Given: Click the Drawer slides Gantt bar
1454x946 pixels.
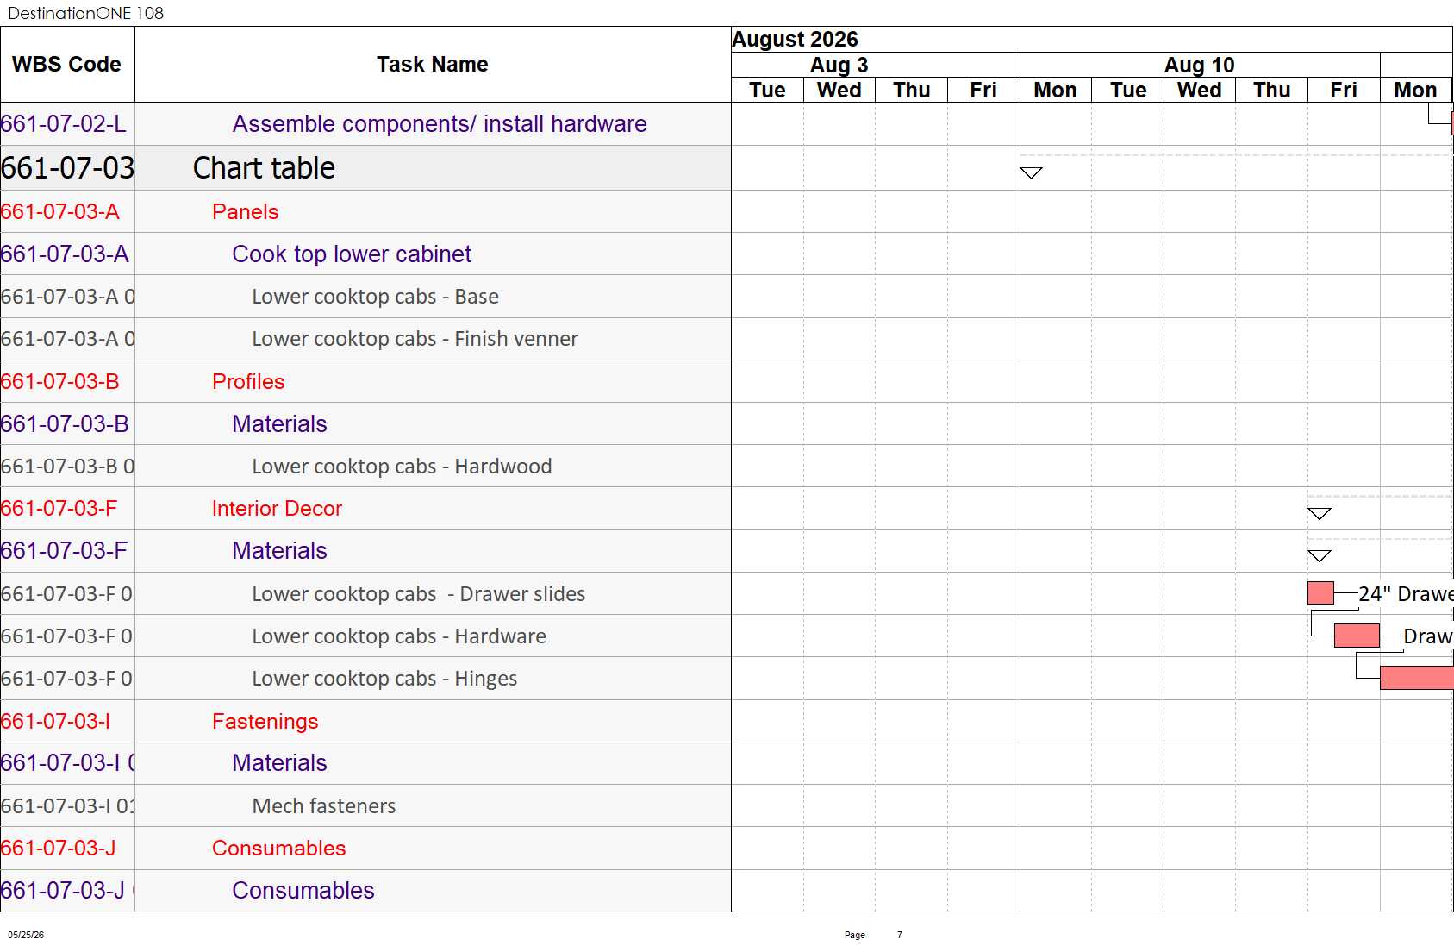Looking at the screenshot, I should coord(1320,593).
